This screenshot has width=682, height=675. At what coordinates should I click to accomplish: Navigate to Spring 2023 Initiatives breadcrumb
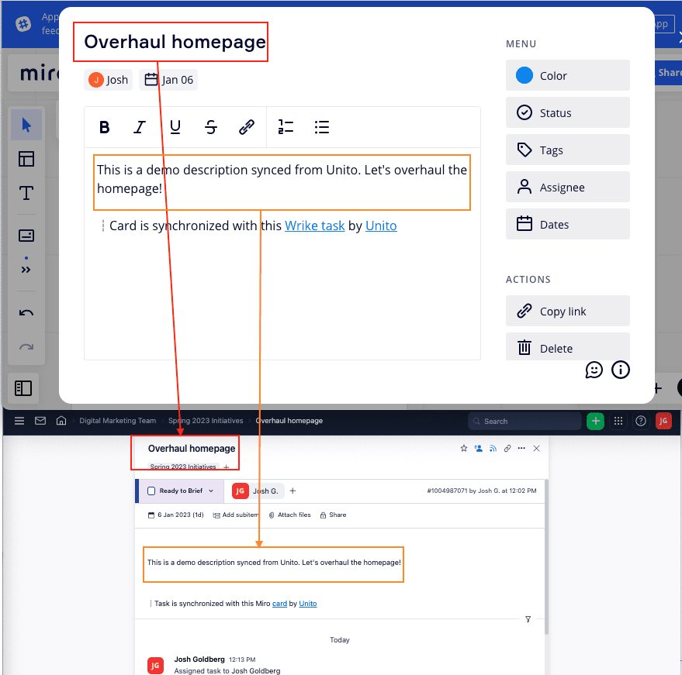pyautogui.click(x=206, y=421)
